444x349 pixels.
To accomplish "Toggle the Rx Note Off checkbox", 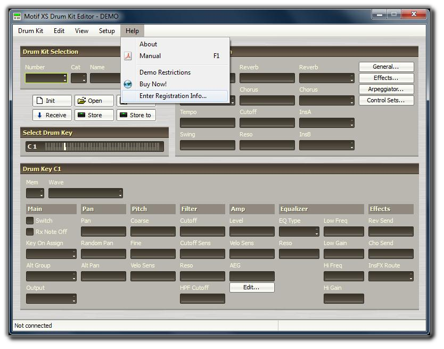I will pos(30,232).
